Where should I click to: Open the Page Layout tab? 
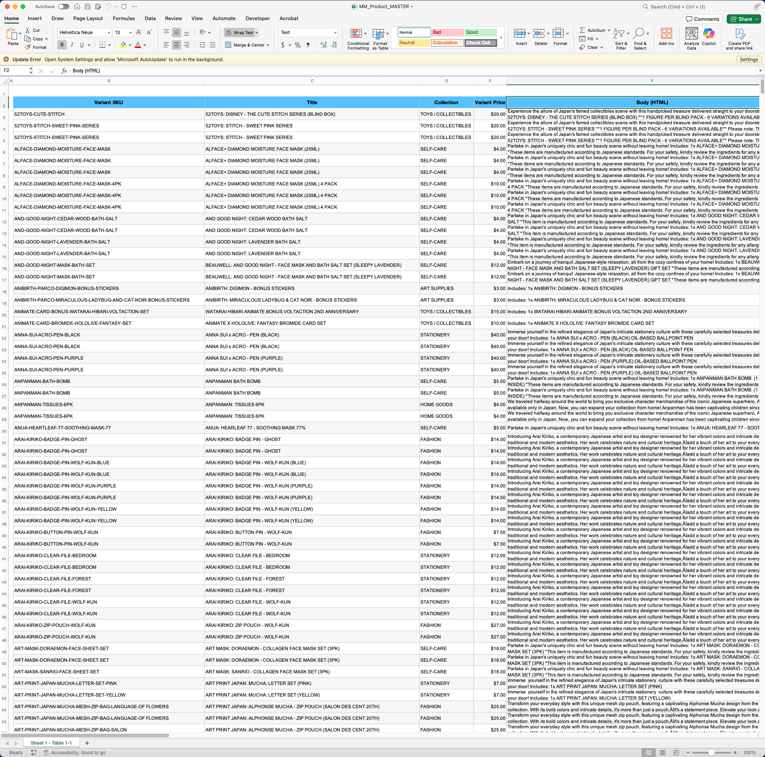point(87,18)
